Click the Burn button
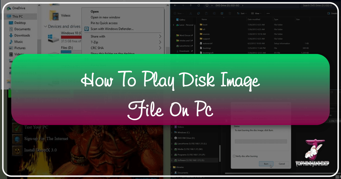 [266, 164]
